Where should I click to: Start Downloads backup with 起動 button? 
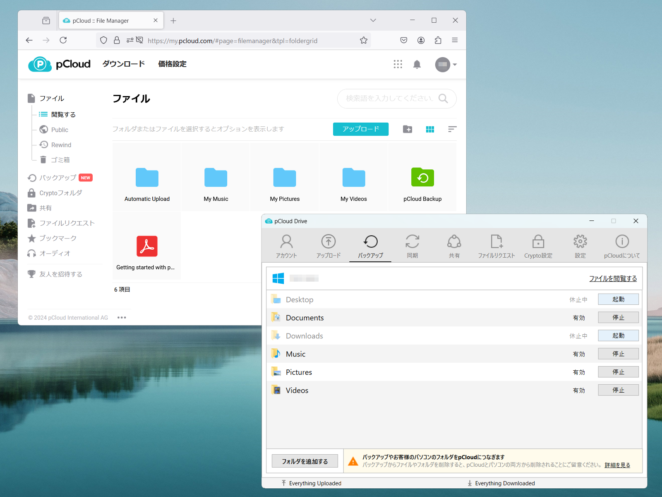tap(618, 336)
